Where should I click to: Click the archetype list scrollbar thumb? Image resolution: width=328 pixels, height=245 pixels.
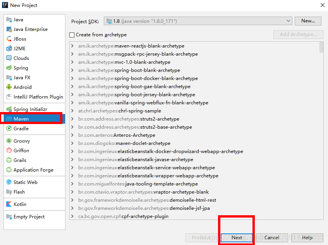pyautogui.click(x=321, y=47)
